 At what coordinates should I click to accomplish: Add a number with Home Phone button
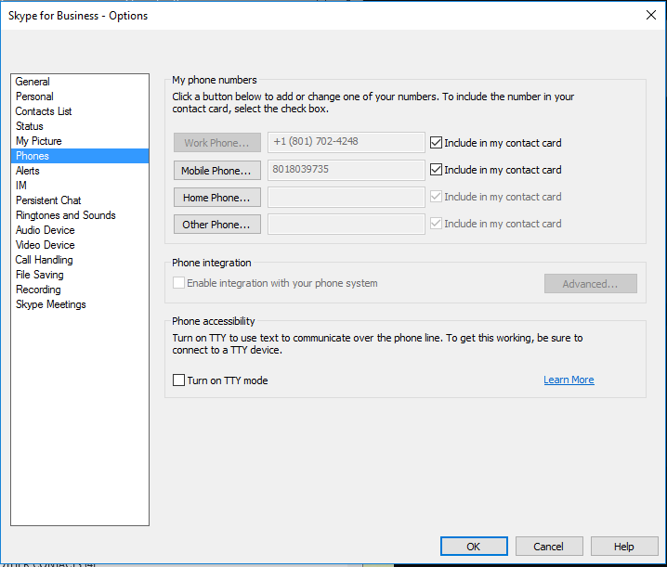point(217,198)
